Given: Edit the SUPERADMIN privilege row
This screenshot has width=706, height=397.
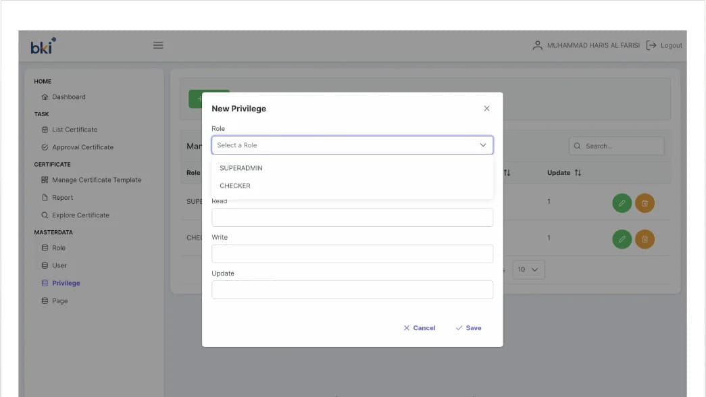Looking at the screenshot, I should [x=622, y=203].
